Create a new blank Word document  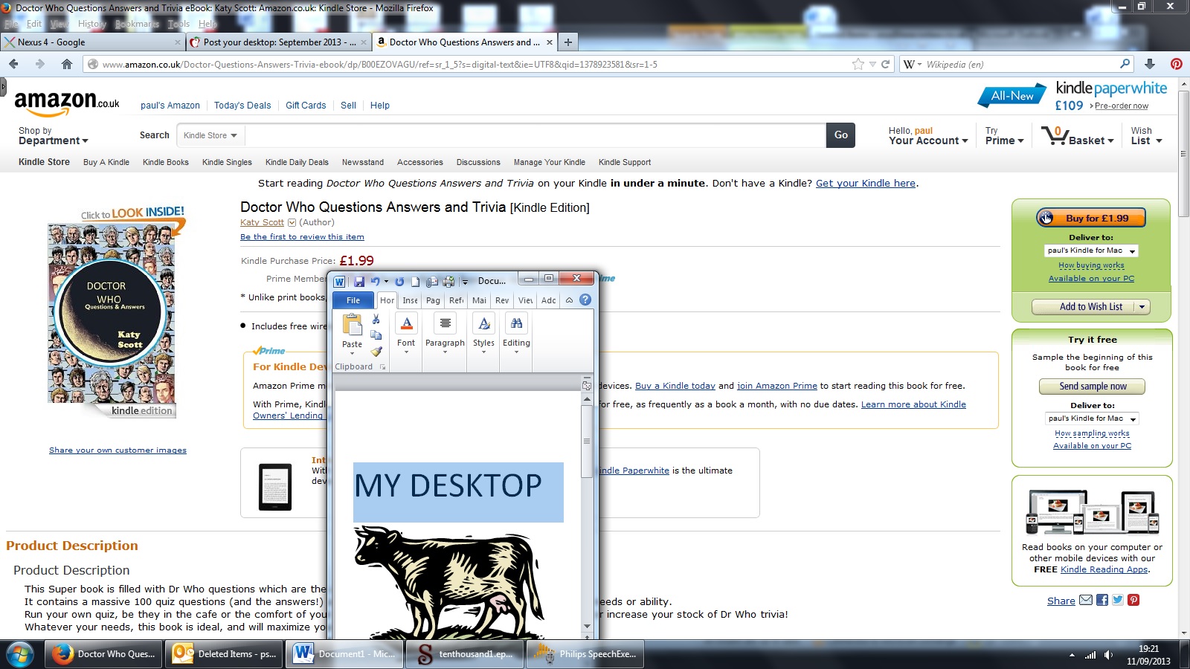tap(416, 282)
